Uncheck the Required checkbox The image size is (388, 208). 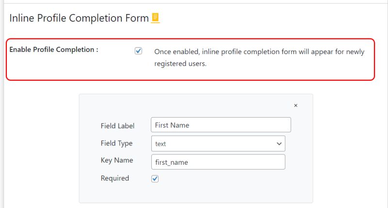(155, 179)
